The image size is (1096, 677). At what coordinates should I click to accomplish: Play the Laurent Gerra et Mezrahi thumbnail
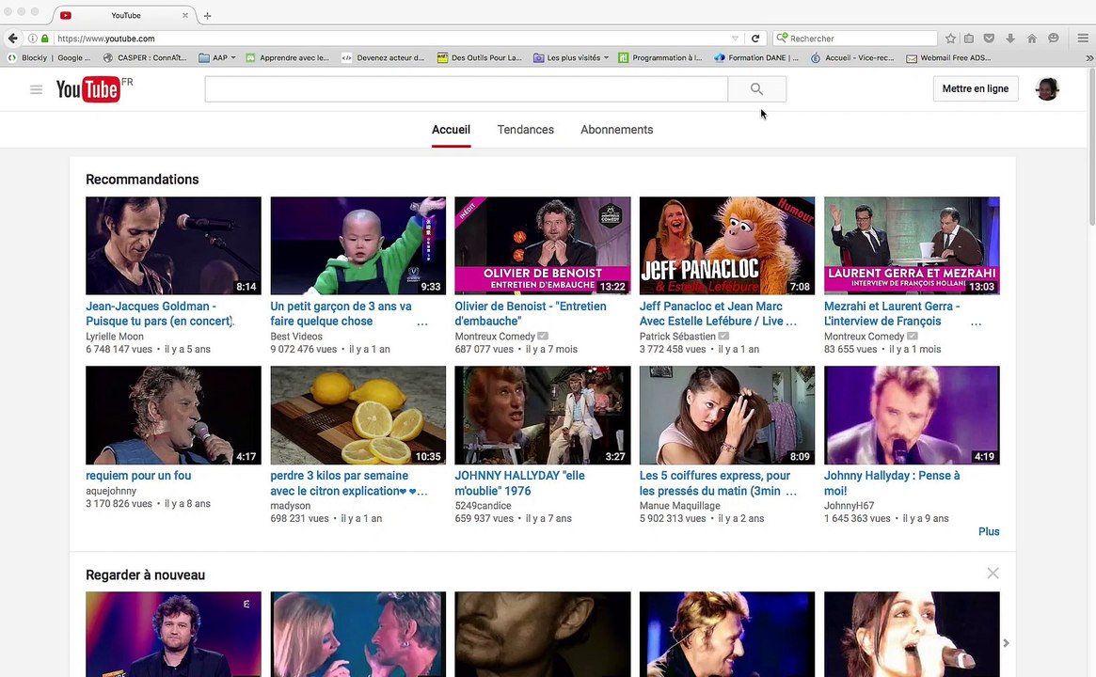[x=912, y=245]
